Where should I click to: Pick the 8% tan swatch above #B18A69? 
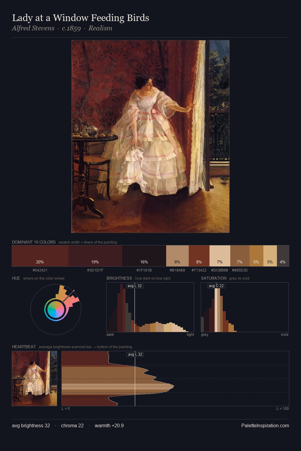177,256
